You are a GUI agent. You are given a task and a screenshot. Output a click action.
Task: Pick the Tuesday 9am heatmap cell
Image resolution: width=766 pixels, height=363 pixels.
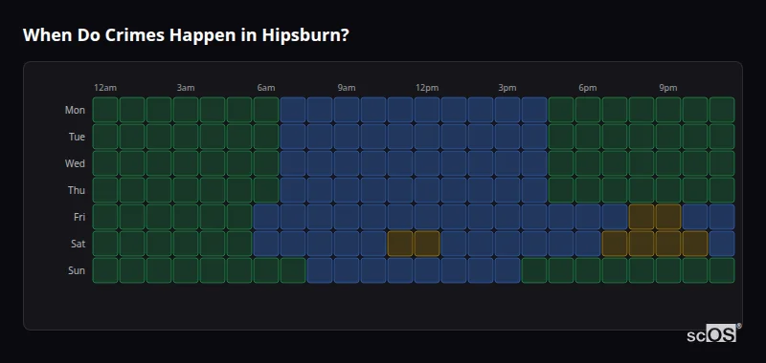(347, 137)
